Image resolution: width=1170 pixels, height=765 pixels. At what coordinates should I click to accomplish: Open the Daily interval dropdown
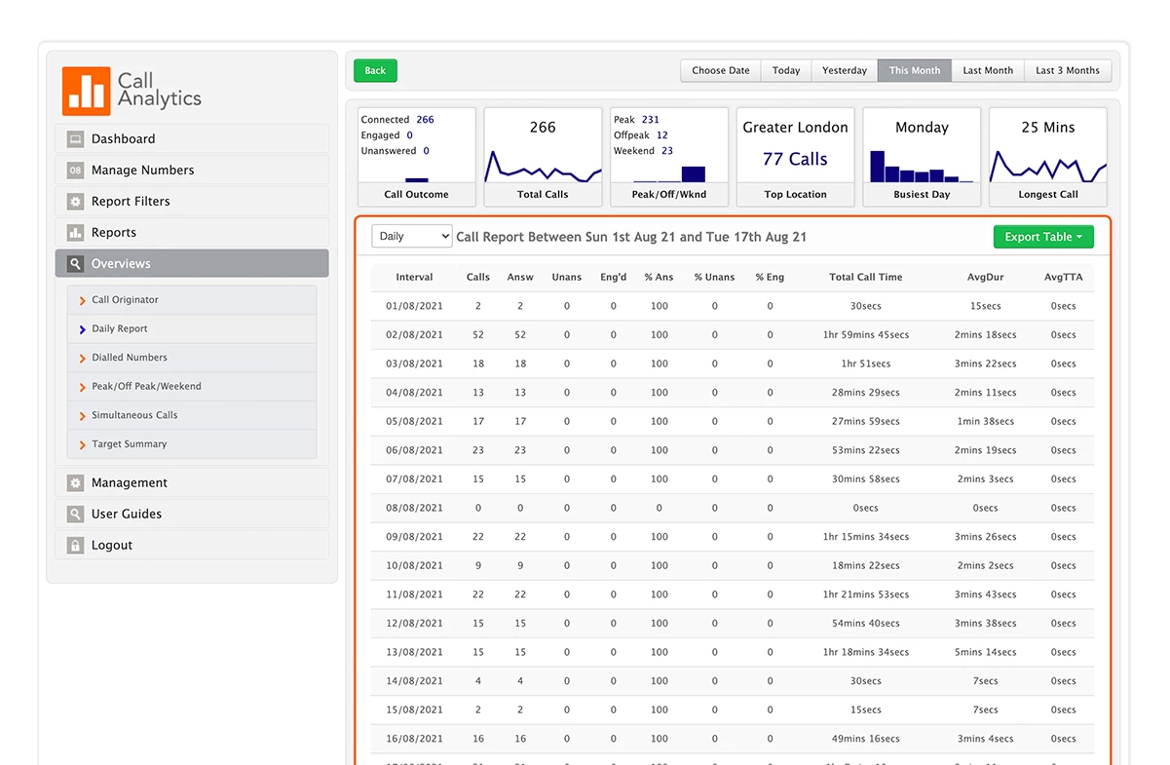tap(413, 236)
